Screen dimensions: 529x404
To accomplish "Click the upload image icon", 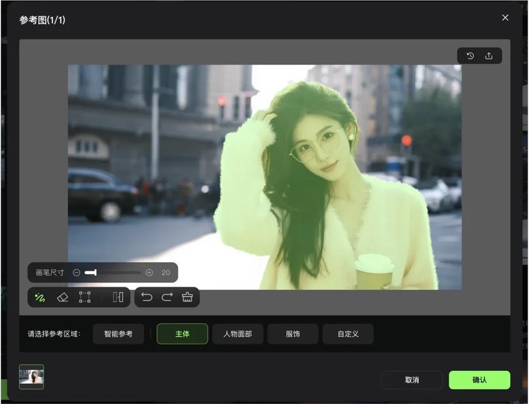I will point(488,56).
